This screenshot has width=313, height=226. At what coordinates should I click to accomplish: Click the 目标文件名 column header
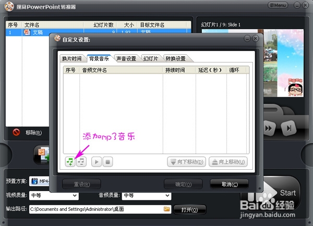click(162, 25)
